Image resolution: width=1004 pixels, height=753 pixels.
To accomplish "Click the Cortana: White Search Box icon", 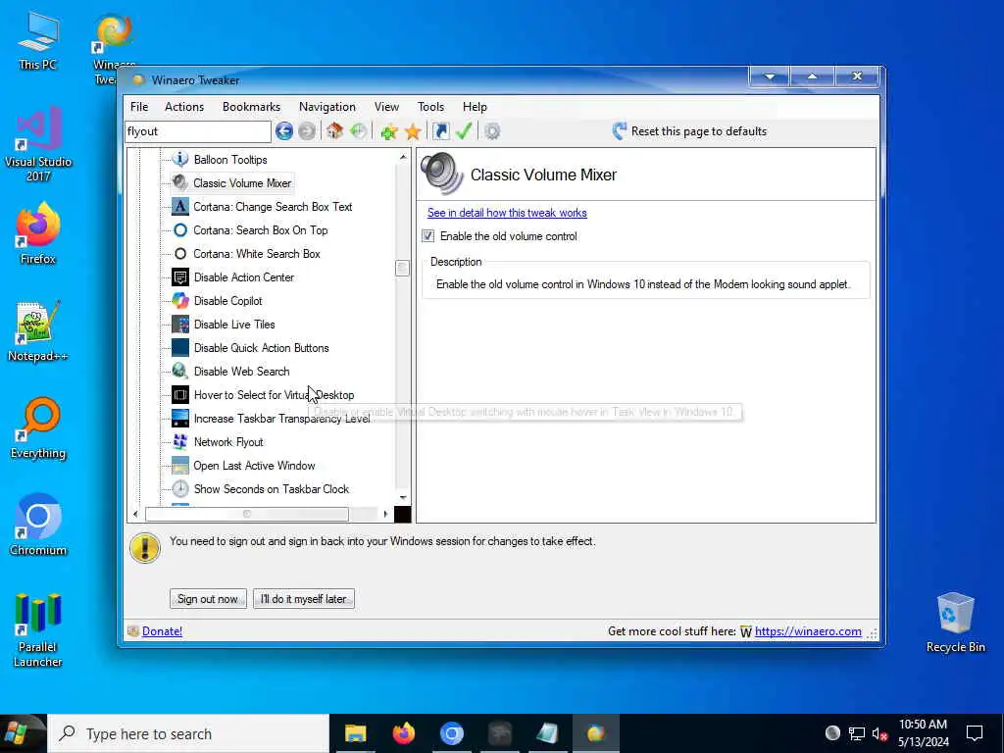I will [180, 254].
